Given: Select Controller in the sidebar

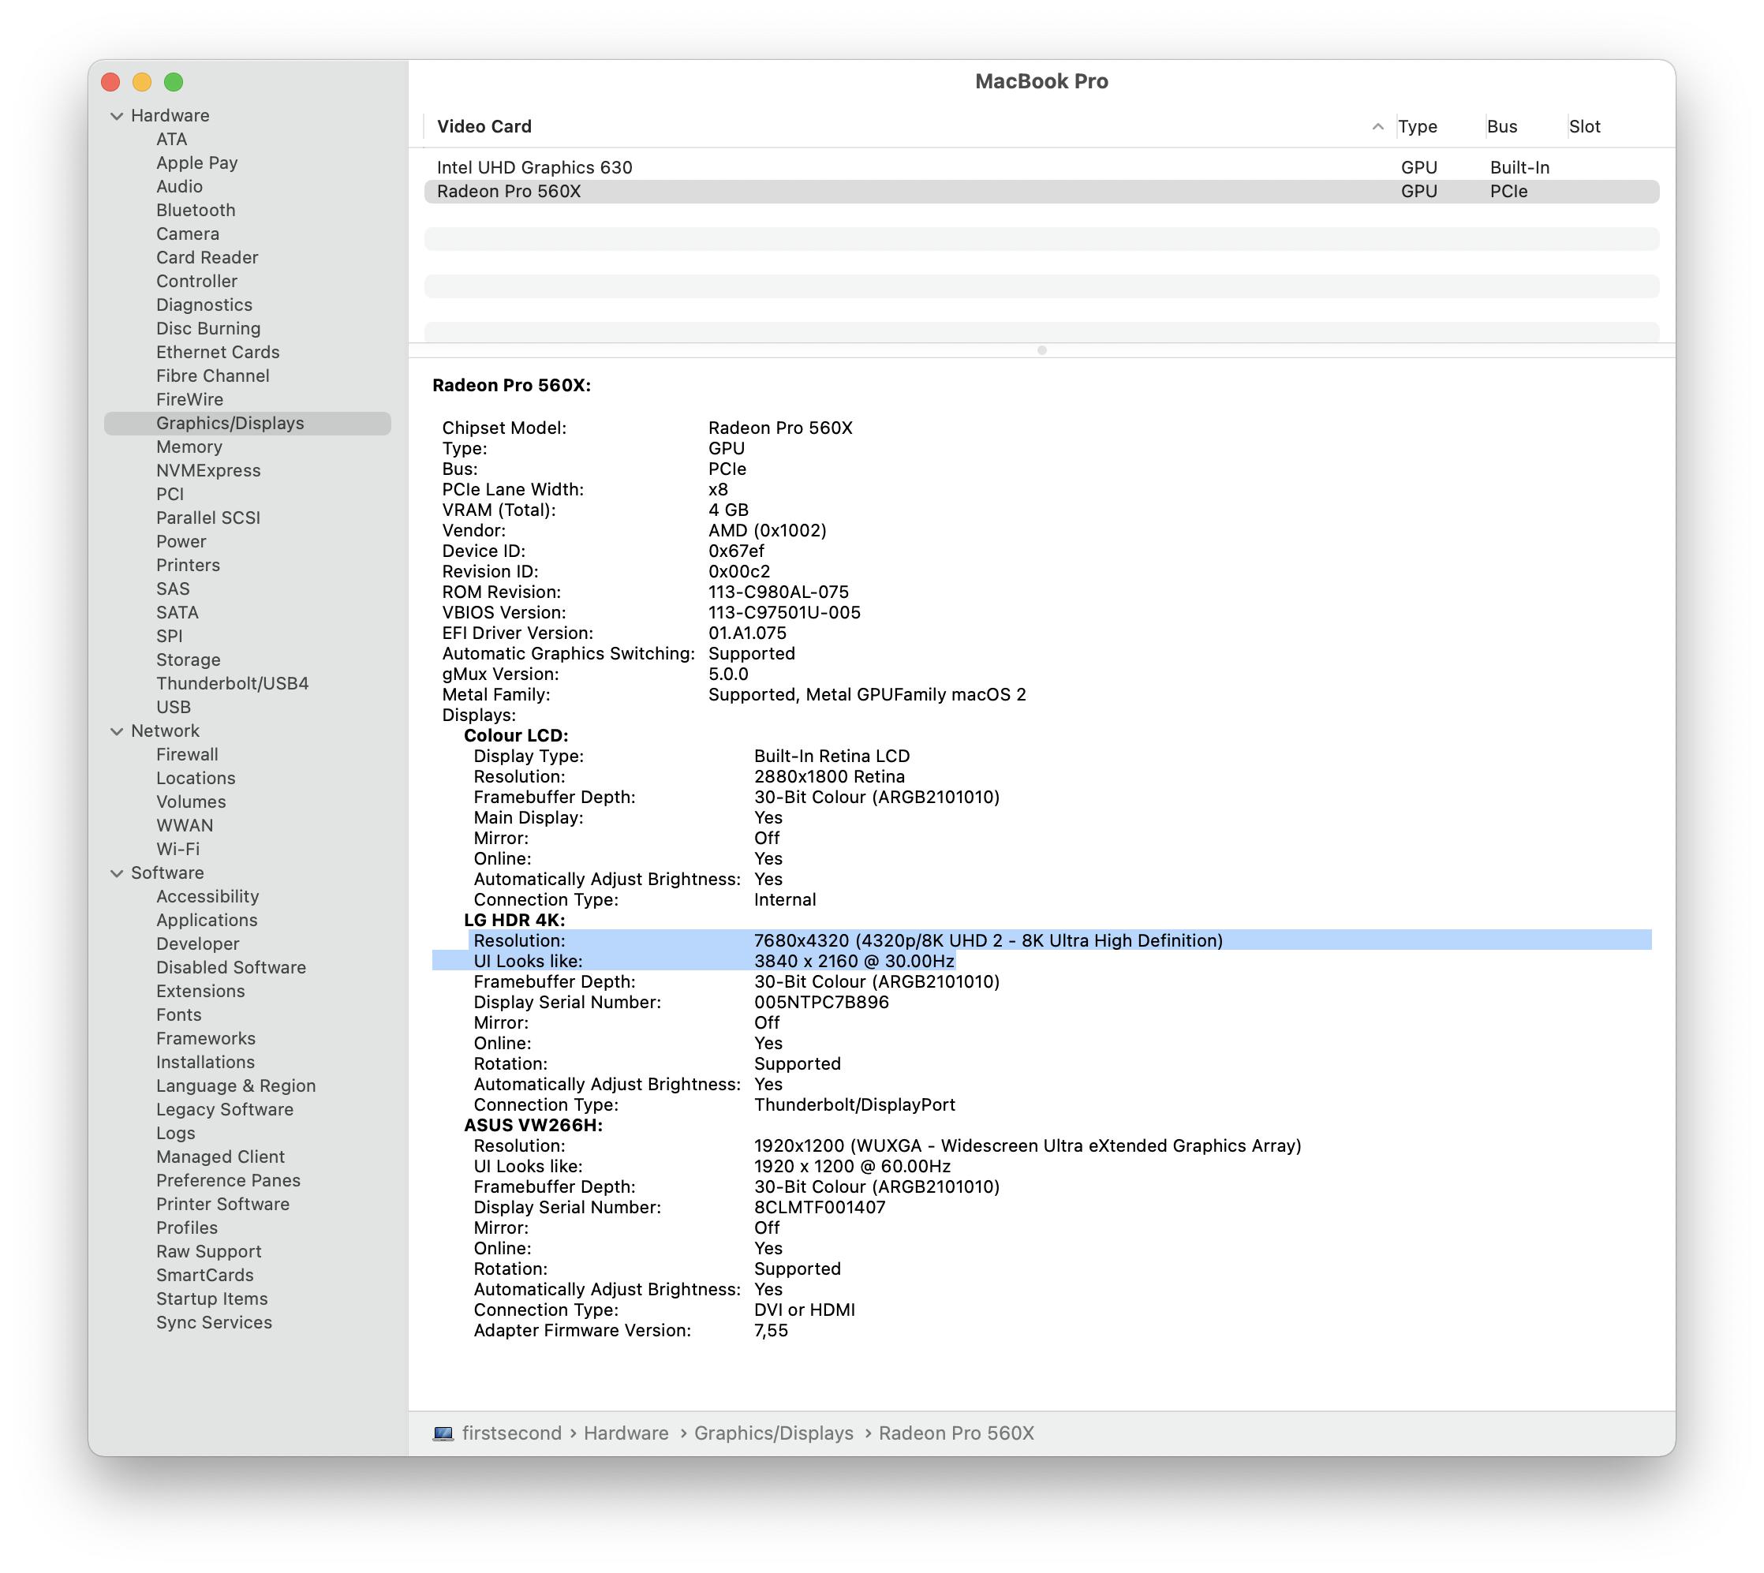Looking at the screenshot, I should [x=196, y=282].
